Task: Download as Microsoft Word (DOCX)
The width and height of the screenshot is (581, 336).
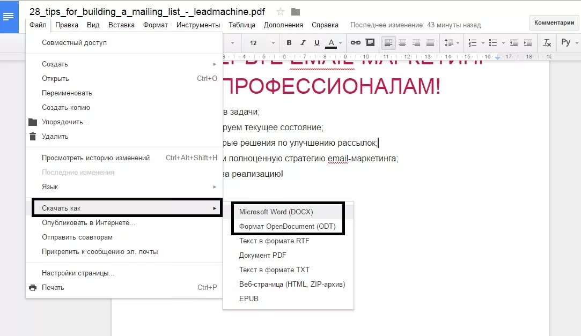Action: 288,212
